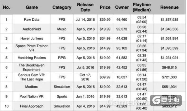Select the Price column header

pyautogui.click(x=105, y=7)
